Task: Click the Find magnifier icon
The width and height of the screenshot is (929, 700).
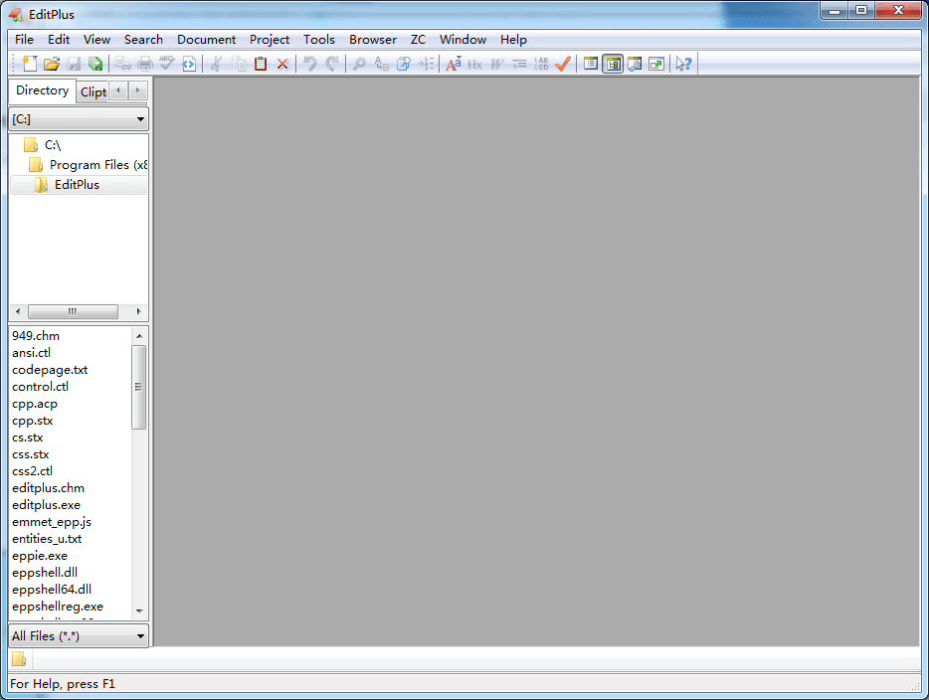Action: 359,64
